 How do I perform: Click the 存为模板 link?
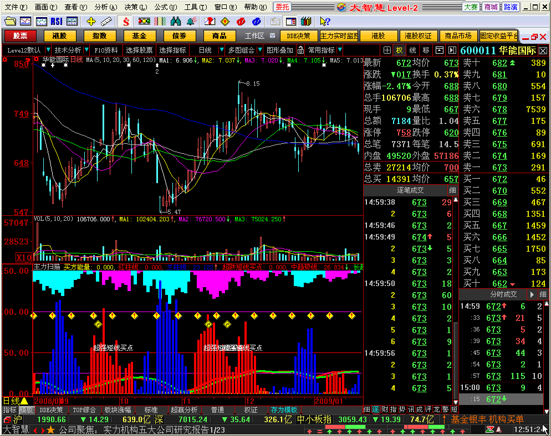coord(284,409)
